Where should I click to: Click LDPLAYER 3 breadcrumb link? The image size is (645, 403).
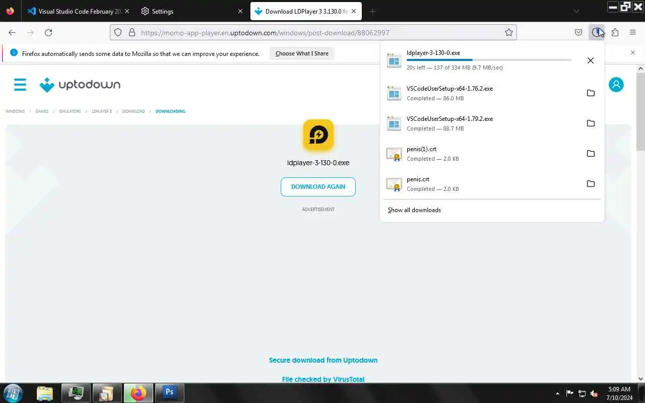click(x=102, y=111)
